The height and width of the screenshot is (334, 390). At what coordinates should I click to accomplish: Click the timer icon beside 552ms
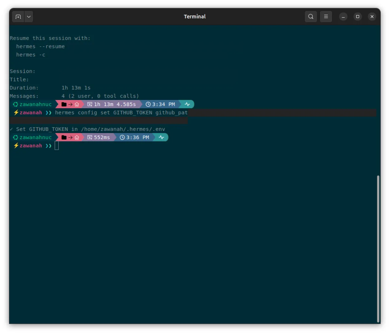click(90, 138)
